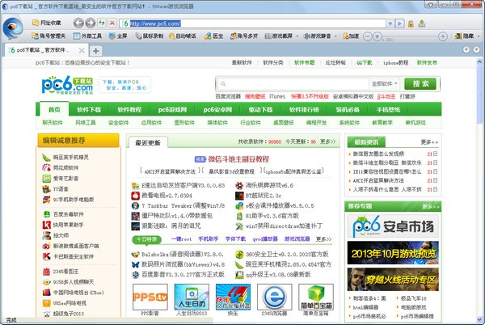The height and width of the screenshot is (325, 485).
Task: Close the pc6下载站 tab
Action: (x=82, y=50)
